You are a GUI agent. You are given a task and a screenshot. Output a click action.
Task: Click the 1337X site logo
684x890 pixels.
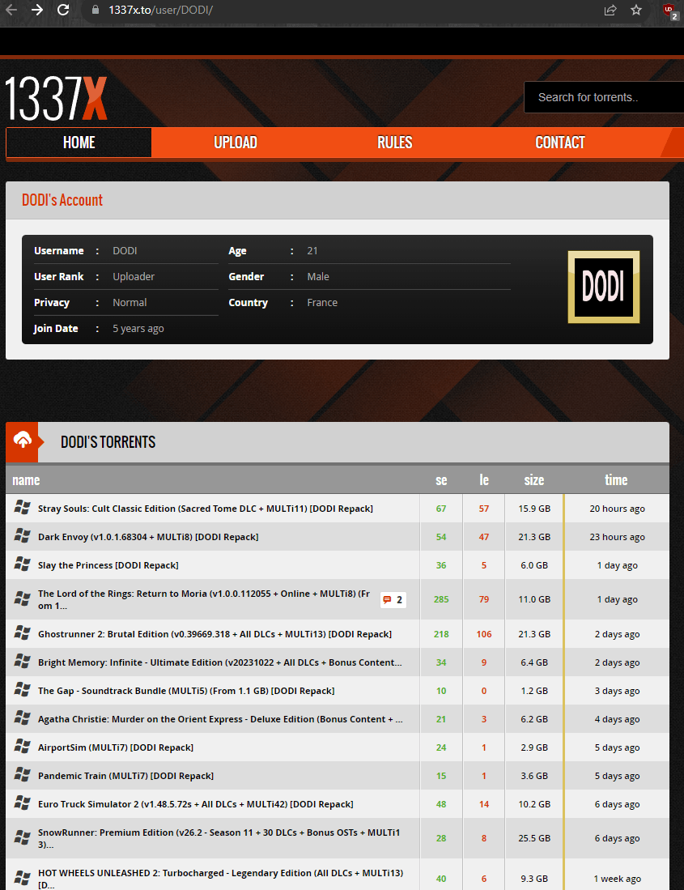point(56,99)
